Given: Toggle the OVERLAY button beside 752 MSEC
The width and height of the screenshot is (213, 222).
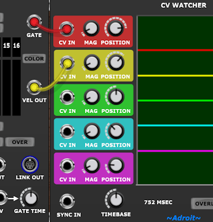Looking at the screenshot, I should tap(202, 204).
